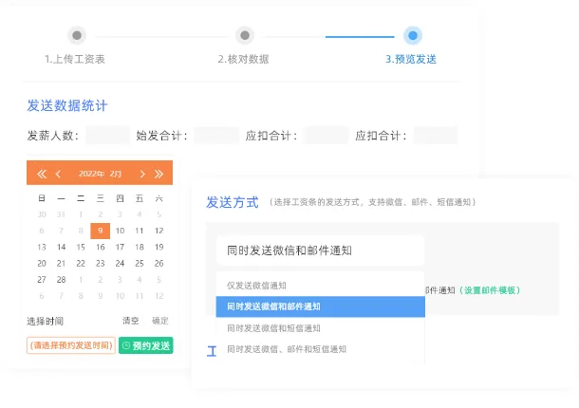Click the 发送方式 heading
Viewport: 579px width, 408px height.
click(233, 202)
